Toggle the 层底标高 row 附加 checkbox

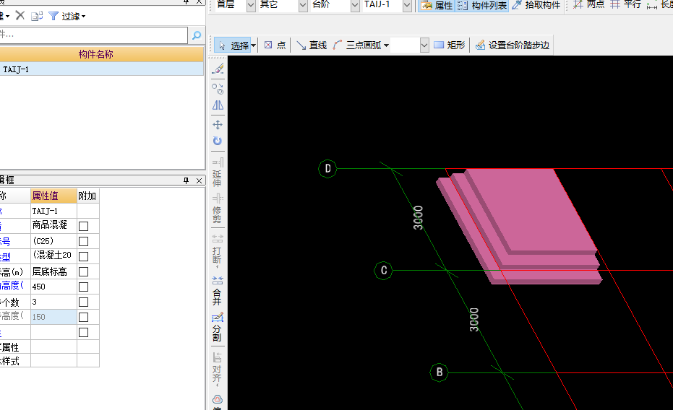pyautogui.click(x=84, y=271)
